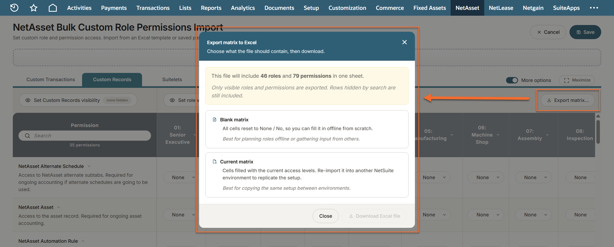Open Senior Executive access dropdown for Alternate Schedule

(181, 177)
